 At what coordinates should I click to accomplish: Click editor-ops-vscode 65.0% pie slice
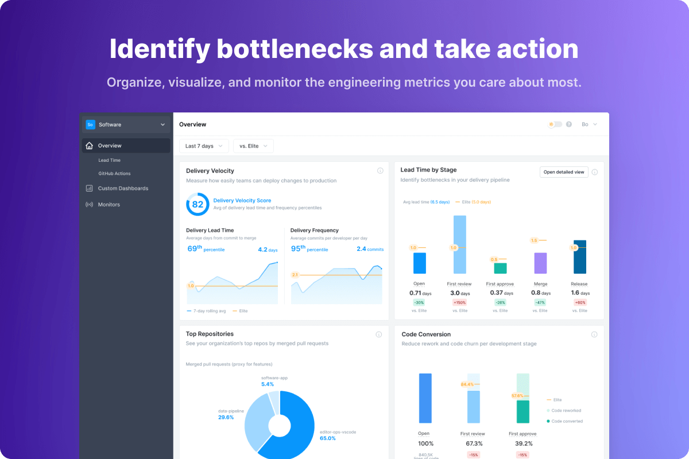(296, 426)
